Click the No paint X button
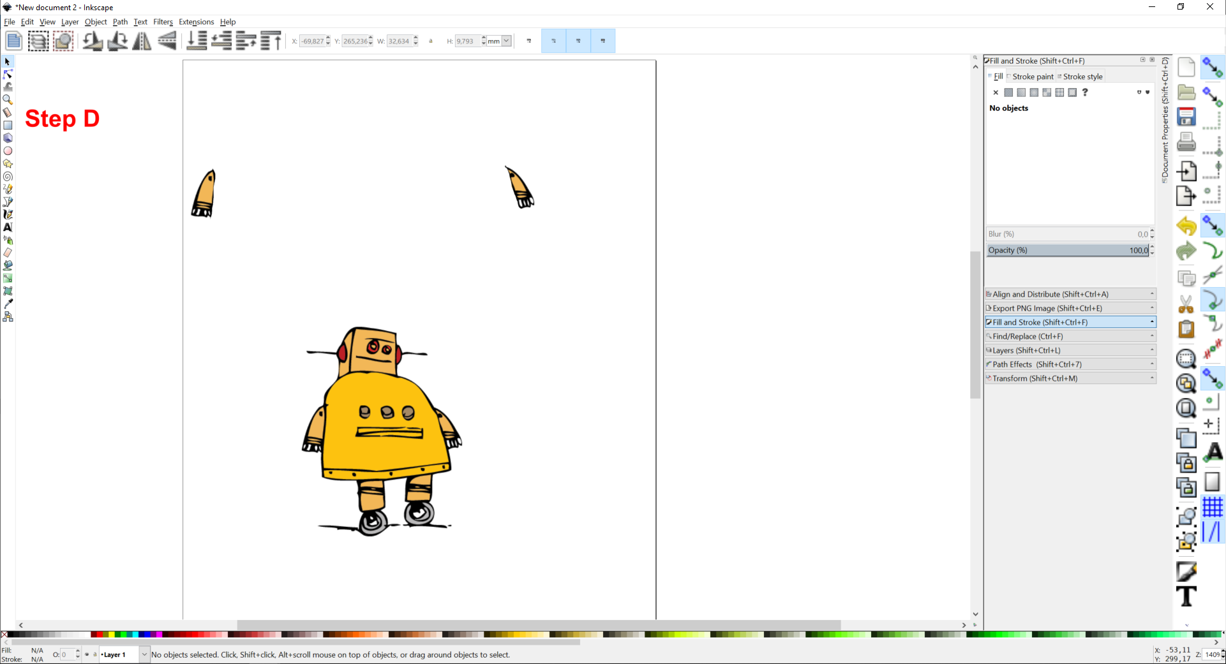The image size is (1226, 664). 996,92
